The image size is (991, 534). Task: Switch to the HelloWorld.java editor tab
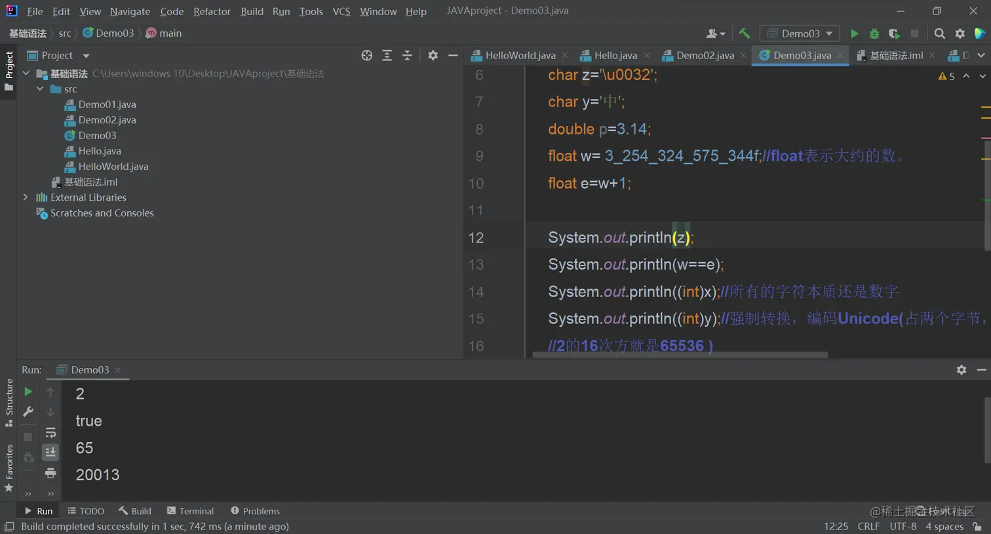pyautogui.click(x=520, y=56)
